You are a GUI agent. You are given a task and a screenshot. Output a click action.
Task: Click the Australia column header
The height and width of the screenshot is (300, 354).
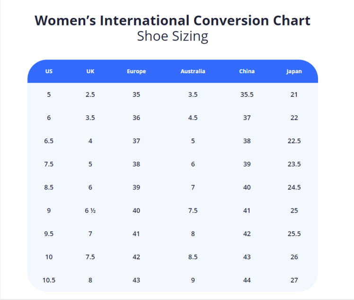[193, 71]
